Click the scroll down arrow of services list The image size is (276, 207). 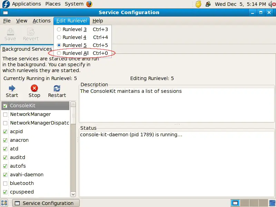tap(73, 194)
